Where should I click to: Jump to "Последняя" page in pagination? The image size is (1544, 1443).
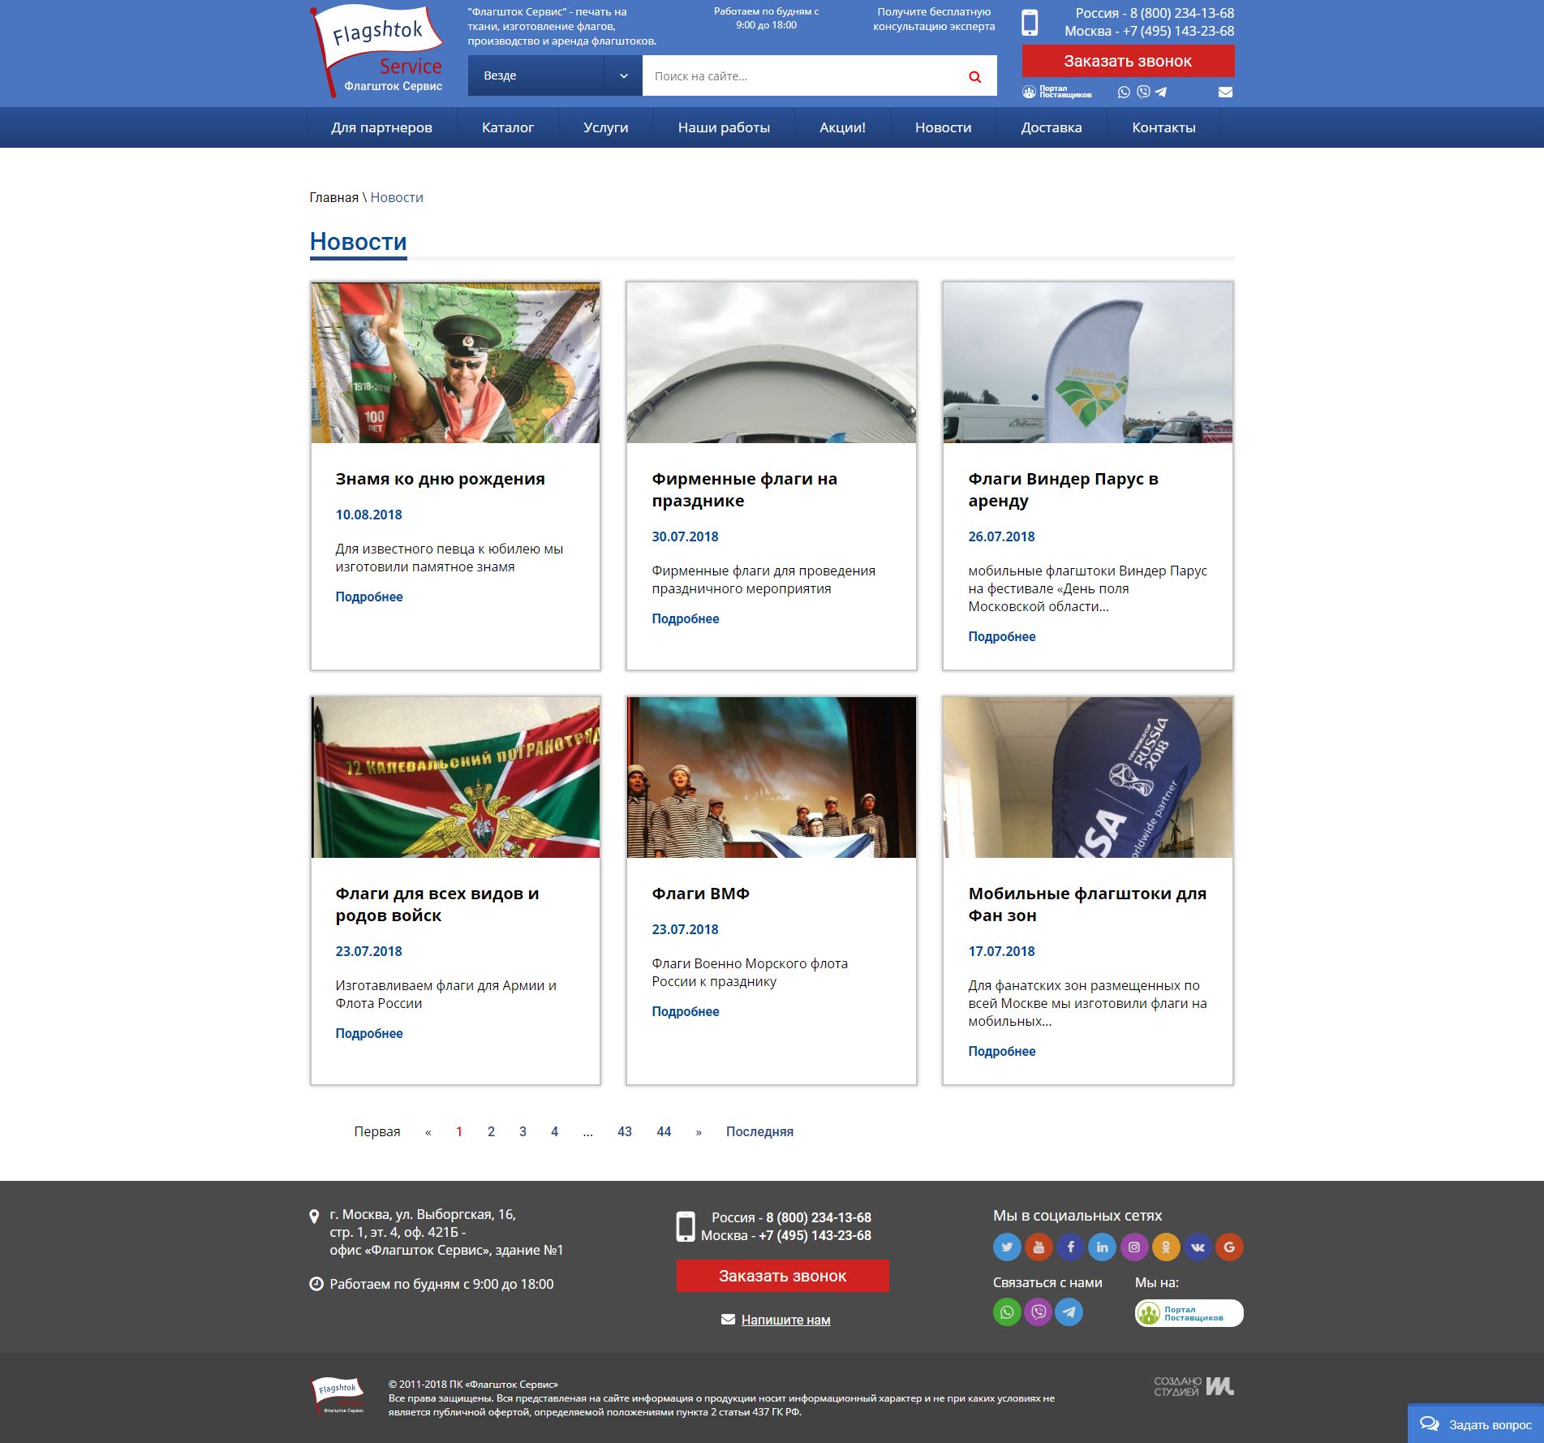click(759, 1131)
